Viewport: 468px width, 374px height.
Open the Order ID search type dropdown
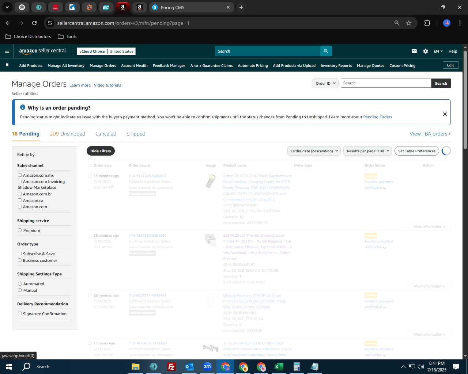(325, 83)
